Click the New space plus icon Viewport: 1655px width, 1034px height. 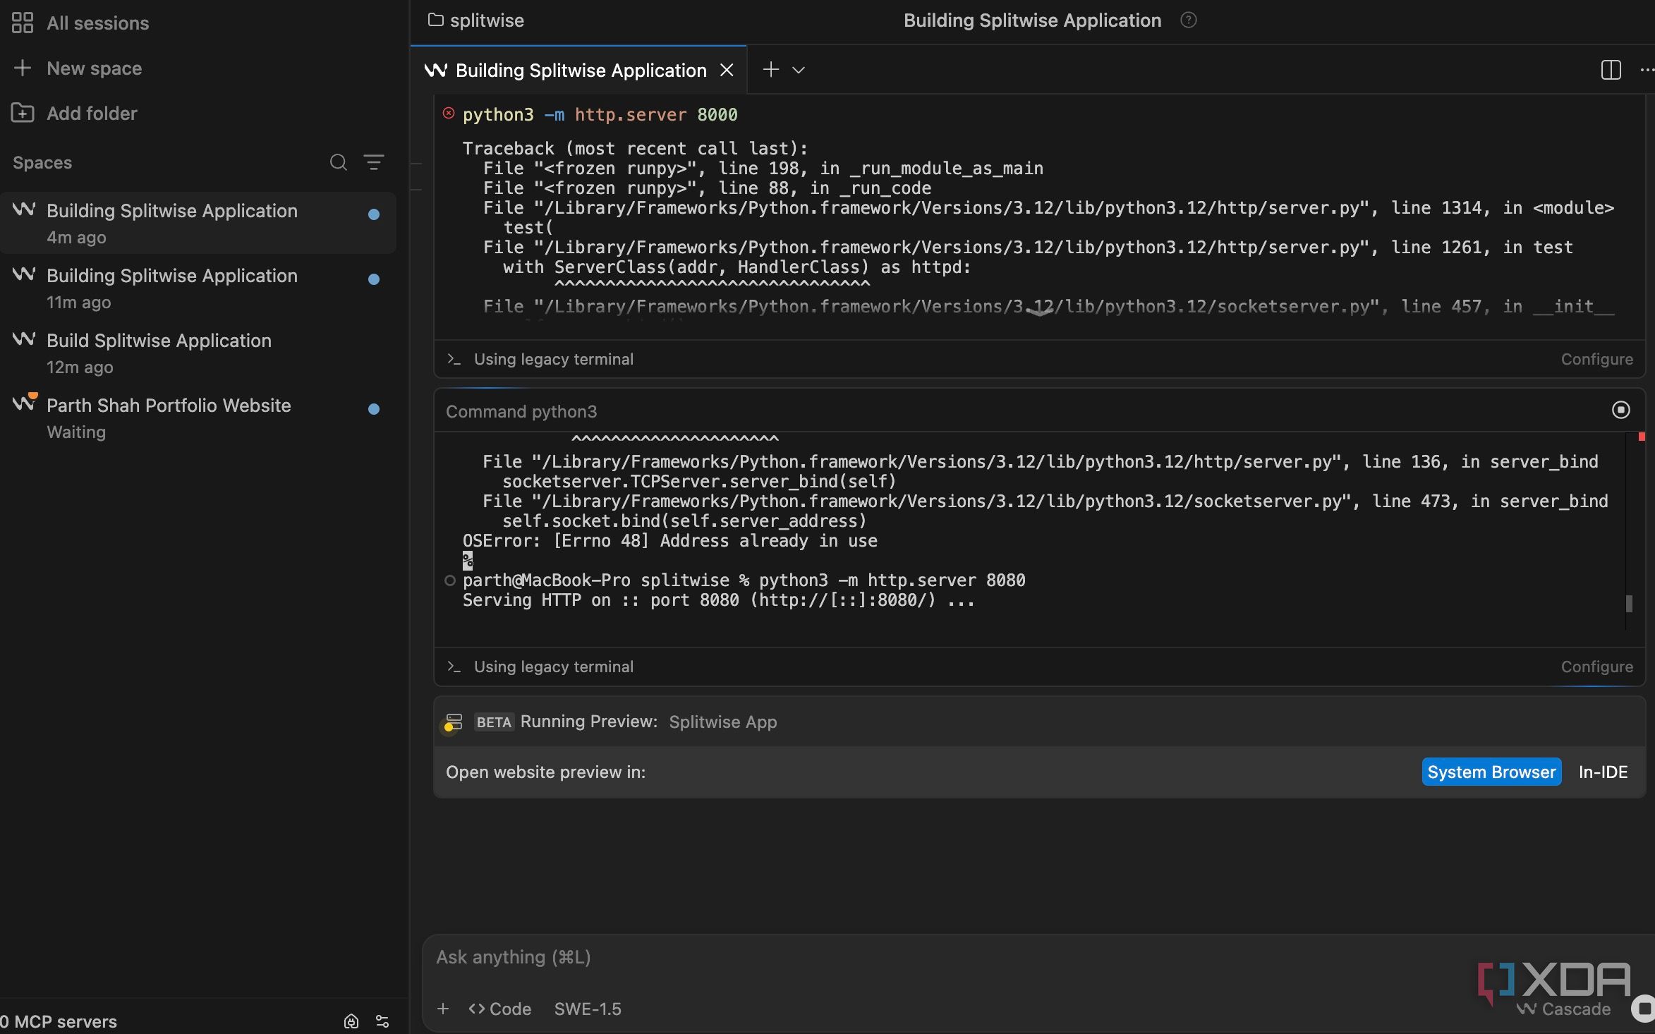pos(23,68)
